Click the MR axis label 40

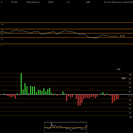click(130, 88)
